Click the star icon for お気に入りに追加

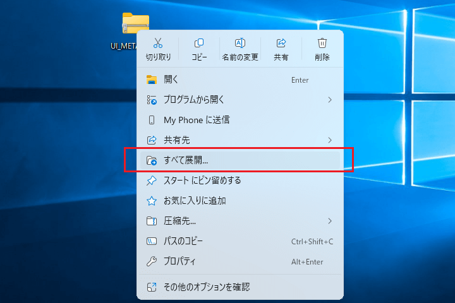152,201
